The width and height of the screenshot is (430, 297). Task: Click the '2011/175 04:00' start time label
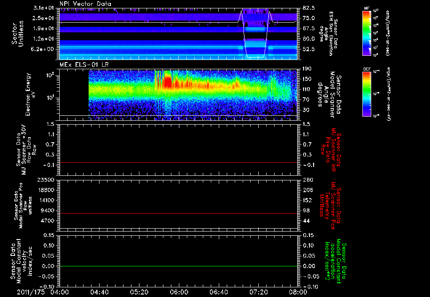(44, 292)
